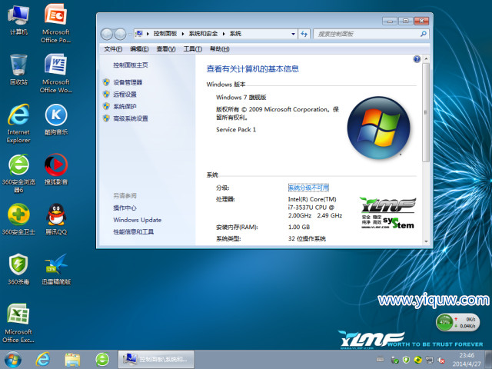This screenshot has height=369, width=492.
Task: Open the 文件(F) menu
Action: [x=113, y=48]
